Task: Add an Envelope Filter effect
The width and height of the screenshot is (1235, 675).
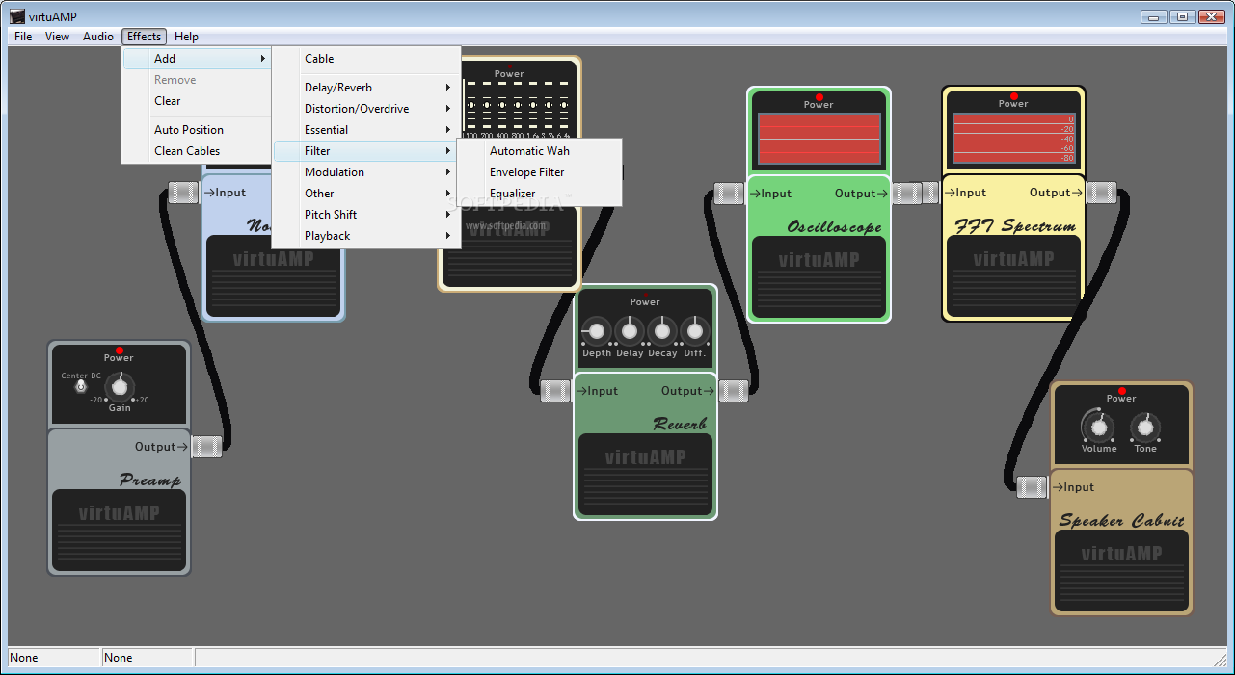Action: click(x=539, y=172)
